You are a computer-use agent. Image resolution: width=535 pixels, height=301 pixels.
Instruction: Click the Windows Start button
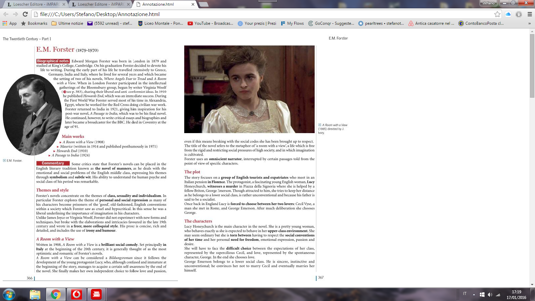(9, 294)
